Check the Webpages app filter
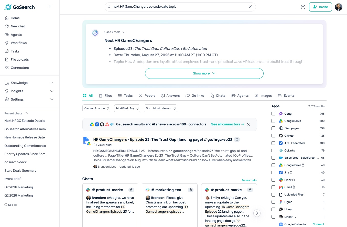The height and width of the screenshot is (227, 347). (274, 128)
